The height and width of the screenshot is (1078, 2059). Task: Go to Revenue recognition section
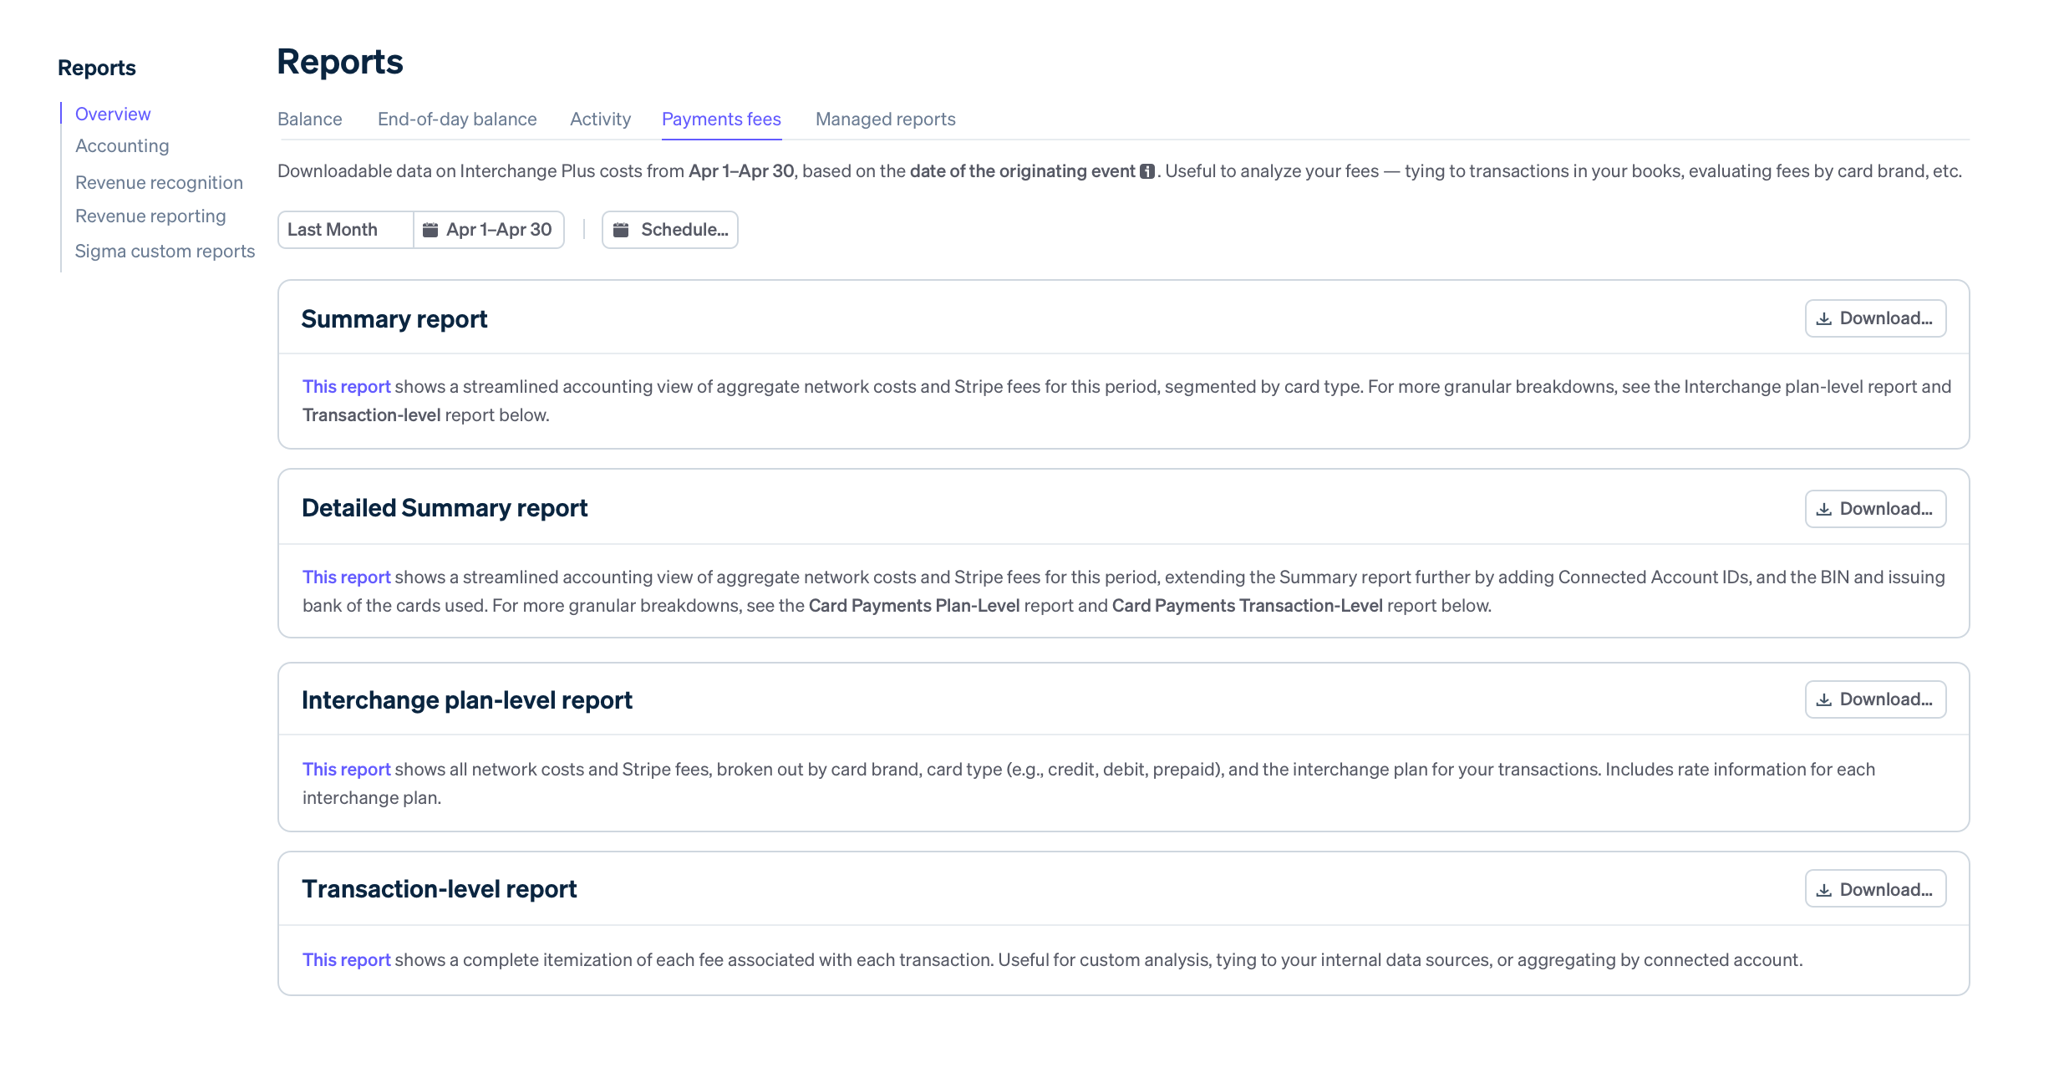coord(159,182)
